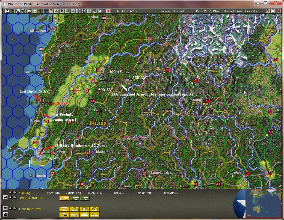Select the BF base force filter
The image size is (284, 220).
[85, 209]
